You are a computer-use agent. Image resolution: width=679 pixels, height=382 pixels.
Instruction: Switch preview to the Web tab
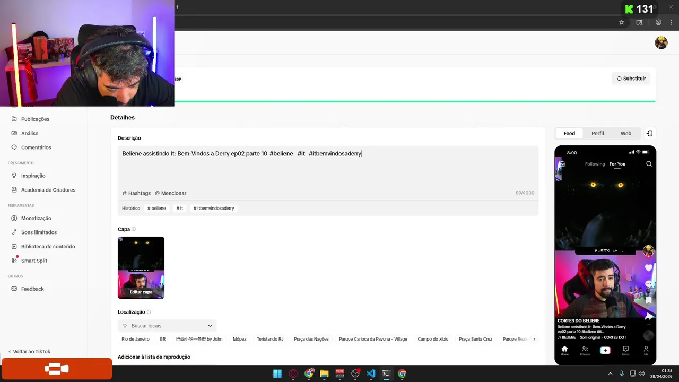tap(626, 133)
